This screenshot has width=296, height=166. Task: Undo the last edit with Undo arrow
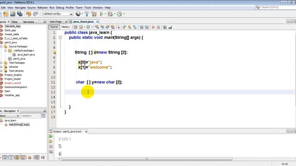tap(29, 14)
